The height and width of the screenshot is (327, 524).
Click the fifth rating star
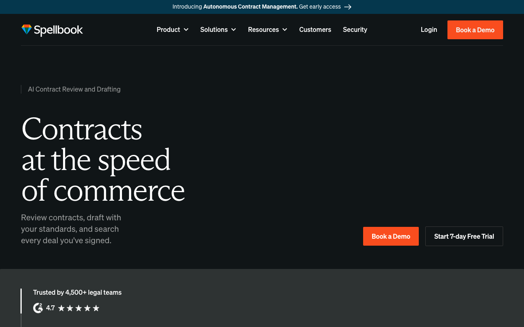pos(96,308)
